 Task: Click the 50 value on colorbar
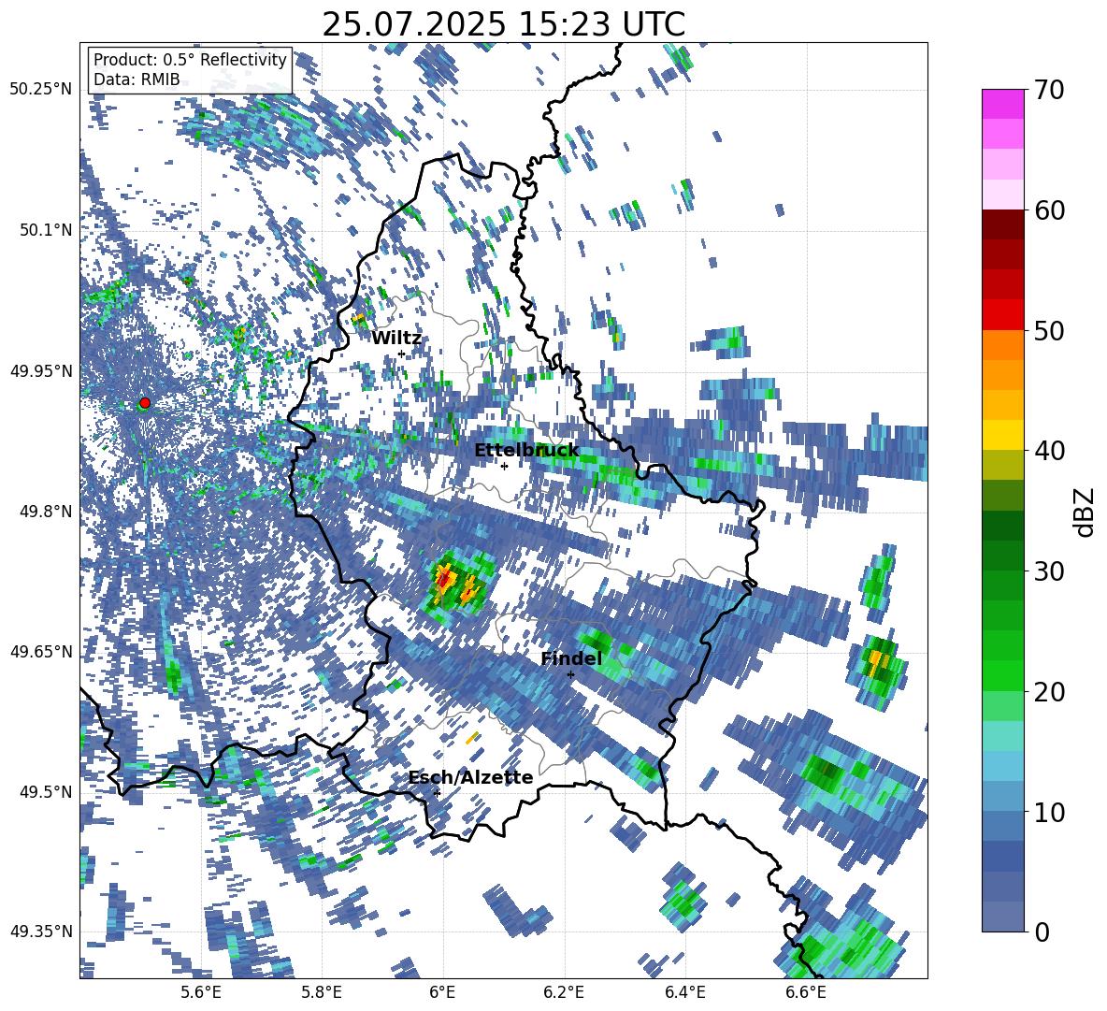[x=1049, y=330]
